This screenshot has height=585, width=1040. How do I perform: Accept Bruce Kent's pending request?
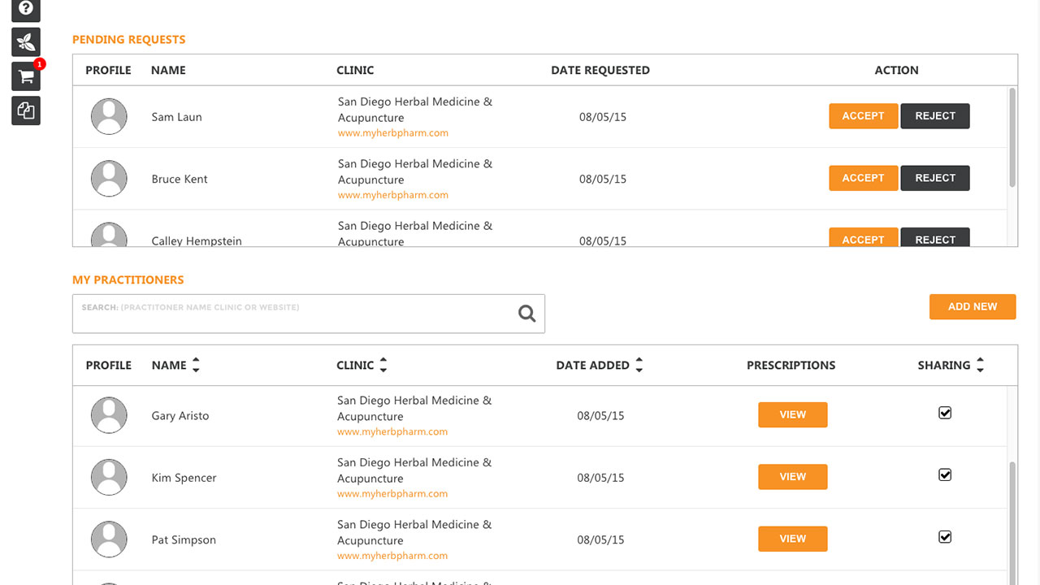[863, 178]
